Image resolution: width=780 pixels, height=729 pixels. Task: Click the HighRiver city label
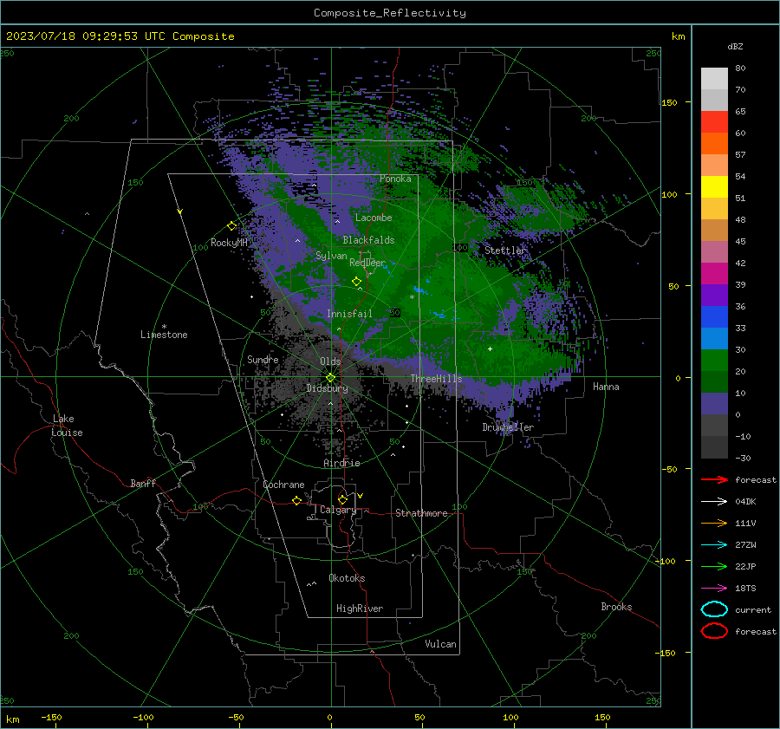pos(360,609)
